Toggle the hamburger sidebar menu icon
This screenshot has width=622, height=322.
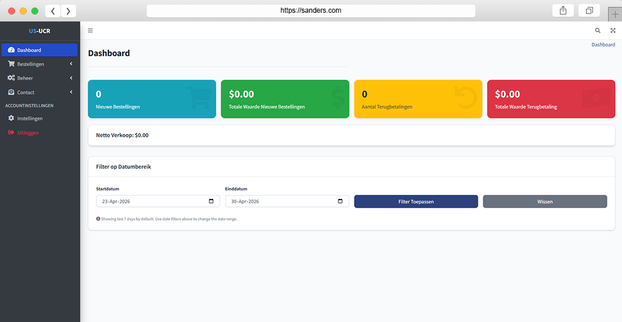tap(90, 31)
